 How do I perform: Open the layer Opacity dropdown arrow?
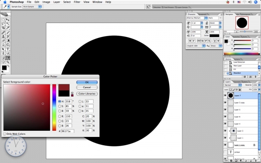point(259,85)
